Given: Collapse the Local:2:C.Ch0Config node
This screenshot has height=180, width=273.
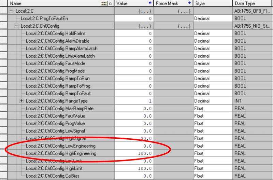Looking at the screenshot, I should (x=16, y=26).
